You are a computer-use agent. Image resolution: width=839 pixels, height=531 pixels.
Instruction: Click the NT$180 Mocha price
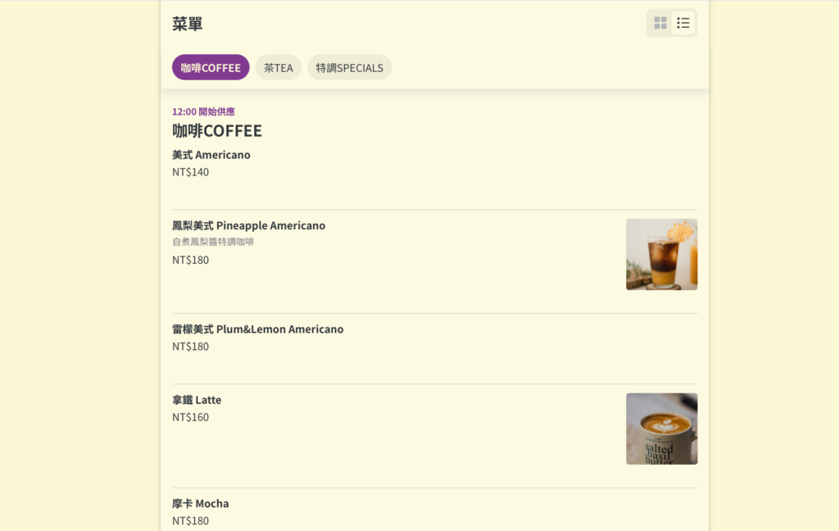click(190, 521)
